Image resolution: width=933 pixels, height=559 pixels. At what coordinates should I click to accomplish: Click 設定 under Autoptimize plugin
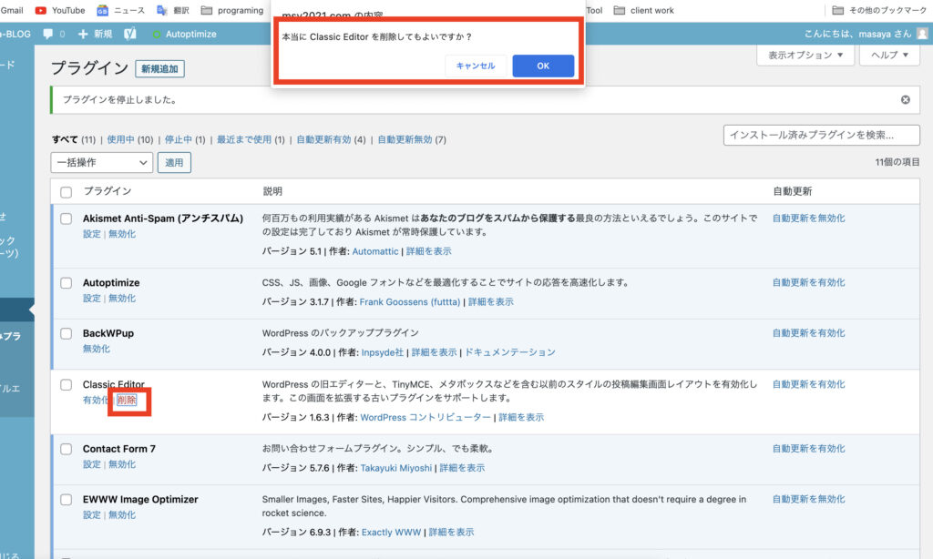92,298
